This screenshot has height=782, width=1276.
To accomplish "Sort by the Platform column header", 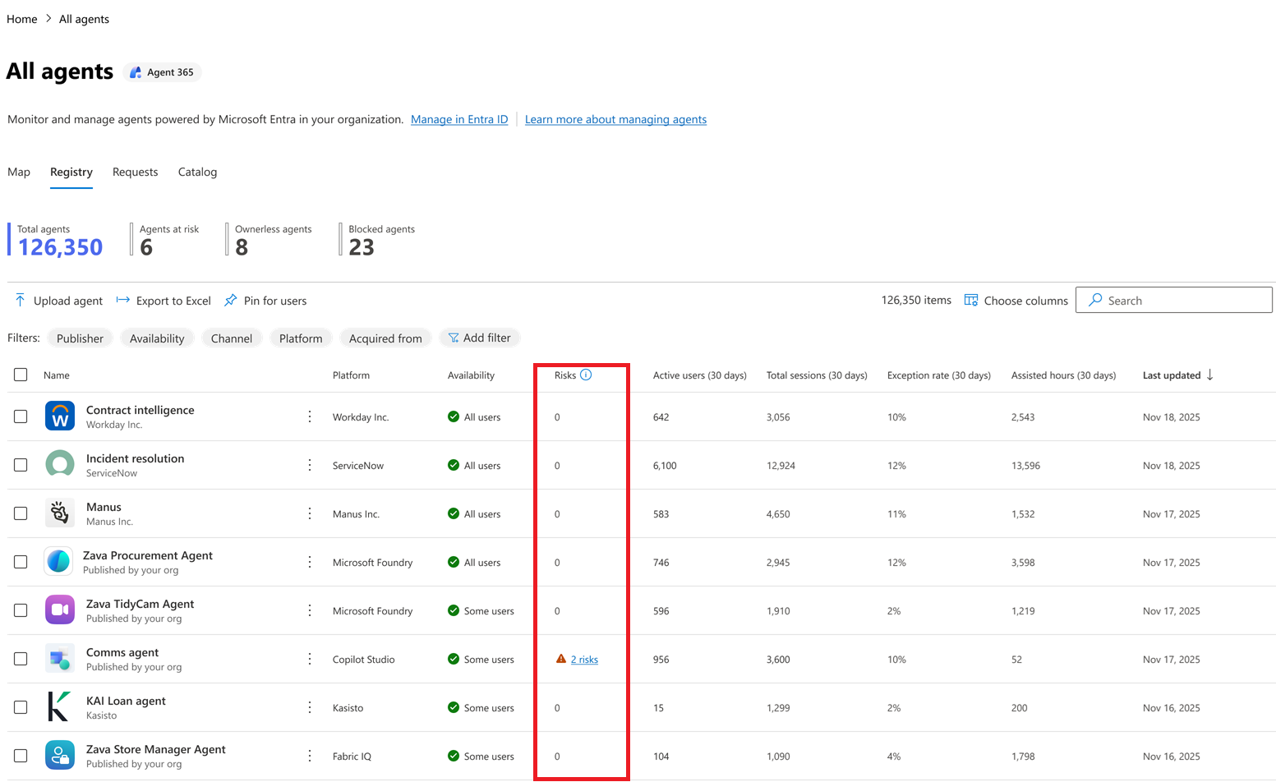I will click(x=351, y=375).
